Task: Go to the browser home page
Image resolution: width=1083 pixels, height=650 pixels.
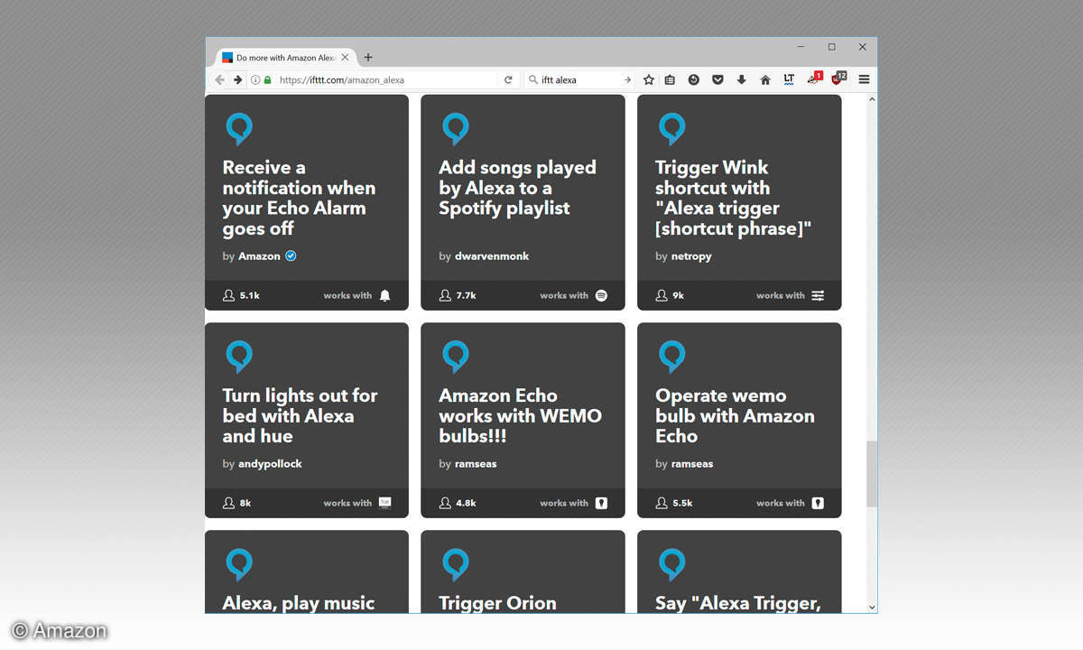Action: click(765, 79)
